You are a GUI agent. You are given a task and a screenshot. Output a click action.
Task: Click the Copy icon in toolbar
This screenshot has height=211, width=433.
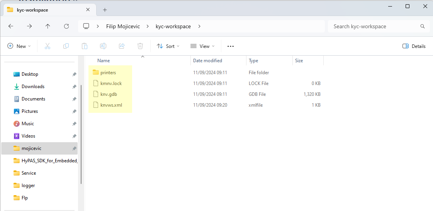click(x=66, y=46)
